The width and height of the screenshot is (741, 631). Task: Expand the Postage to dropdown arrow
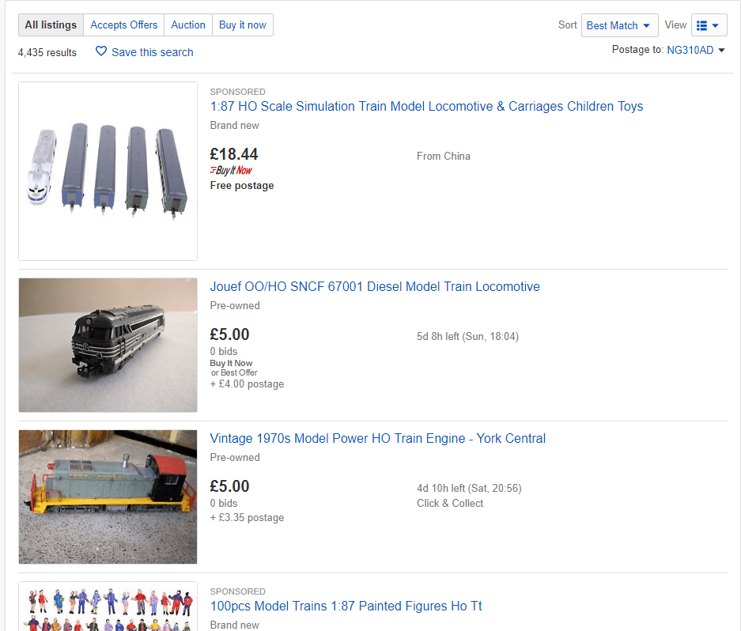[x=721, y=51]
